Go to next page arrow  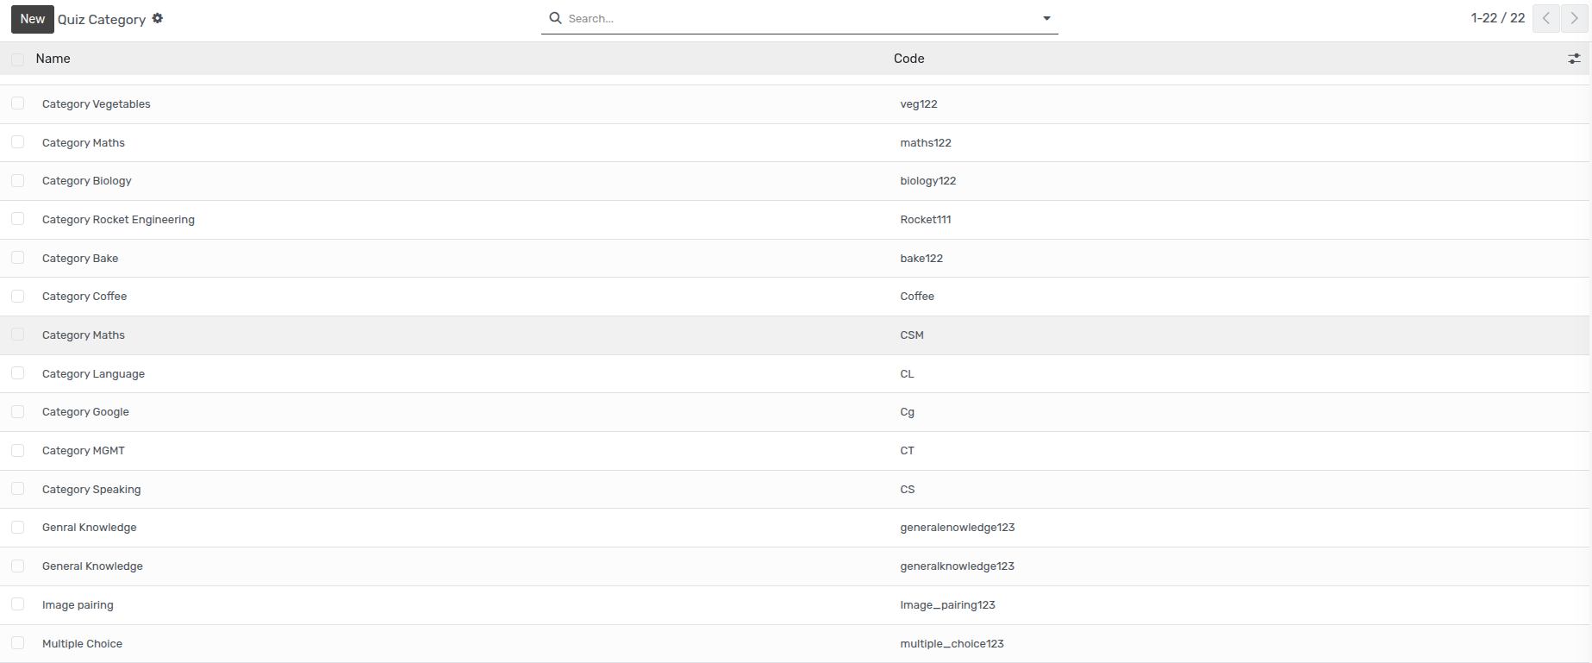[1574, 18]
